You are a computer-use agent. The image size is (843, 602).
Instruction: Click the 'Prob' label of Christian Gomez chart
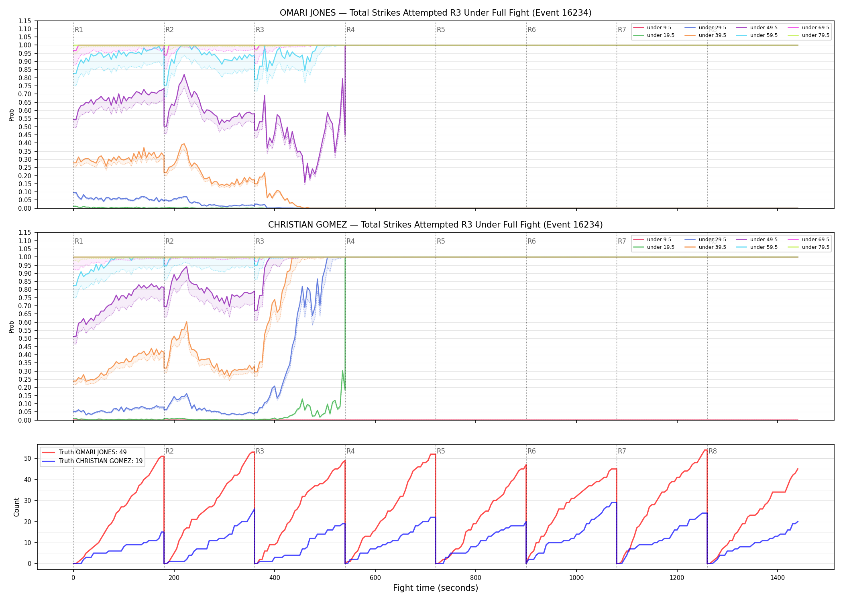point(12,327)
